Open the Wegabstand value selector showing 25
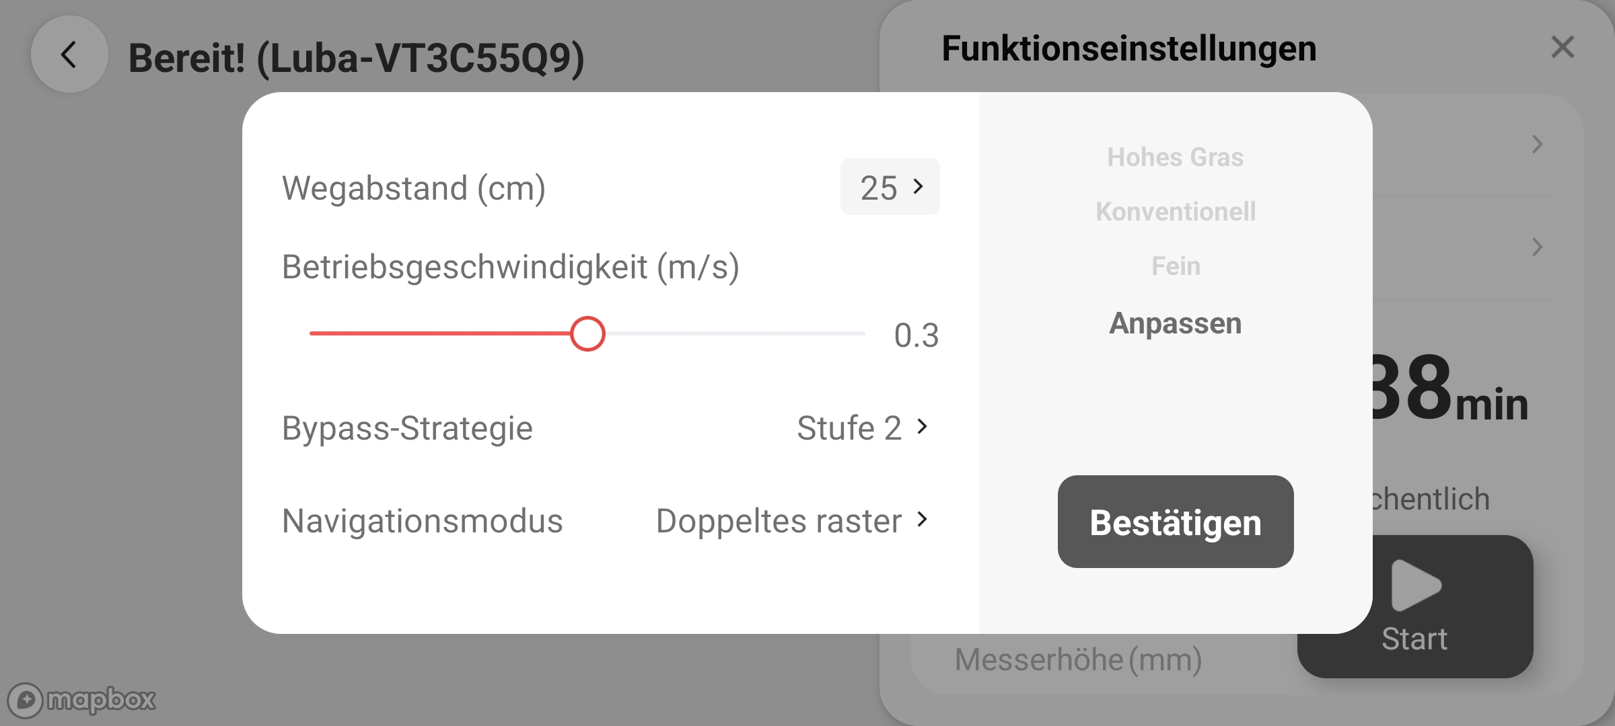 [890, 187]
